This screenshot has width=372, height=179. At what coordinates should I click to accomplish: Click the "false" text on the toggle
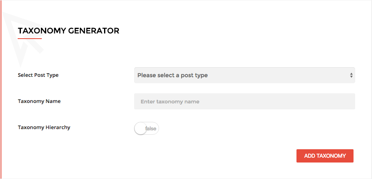(x=151, y=129)
